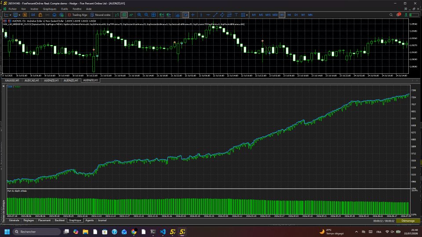This screenshot has height=237, width=422.
Task: Open the Backtest tester tab
Action: (x=59, y=220)
